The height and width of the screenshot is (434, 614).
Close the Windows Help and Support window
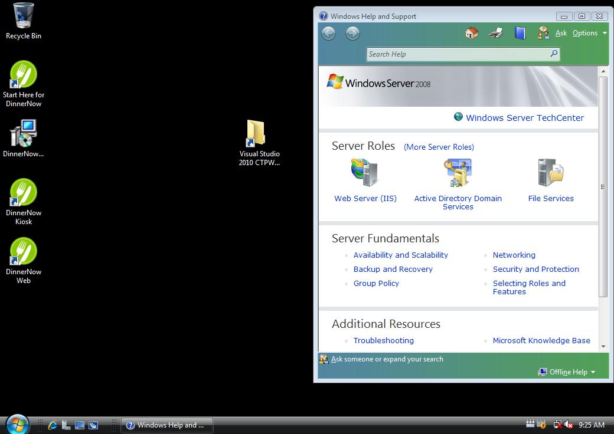(x=599, y=17)
